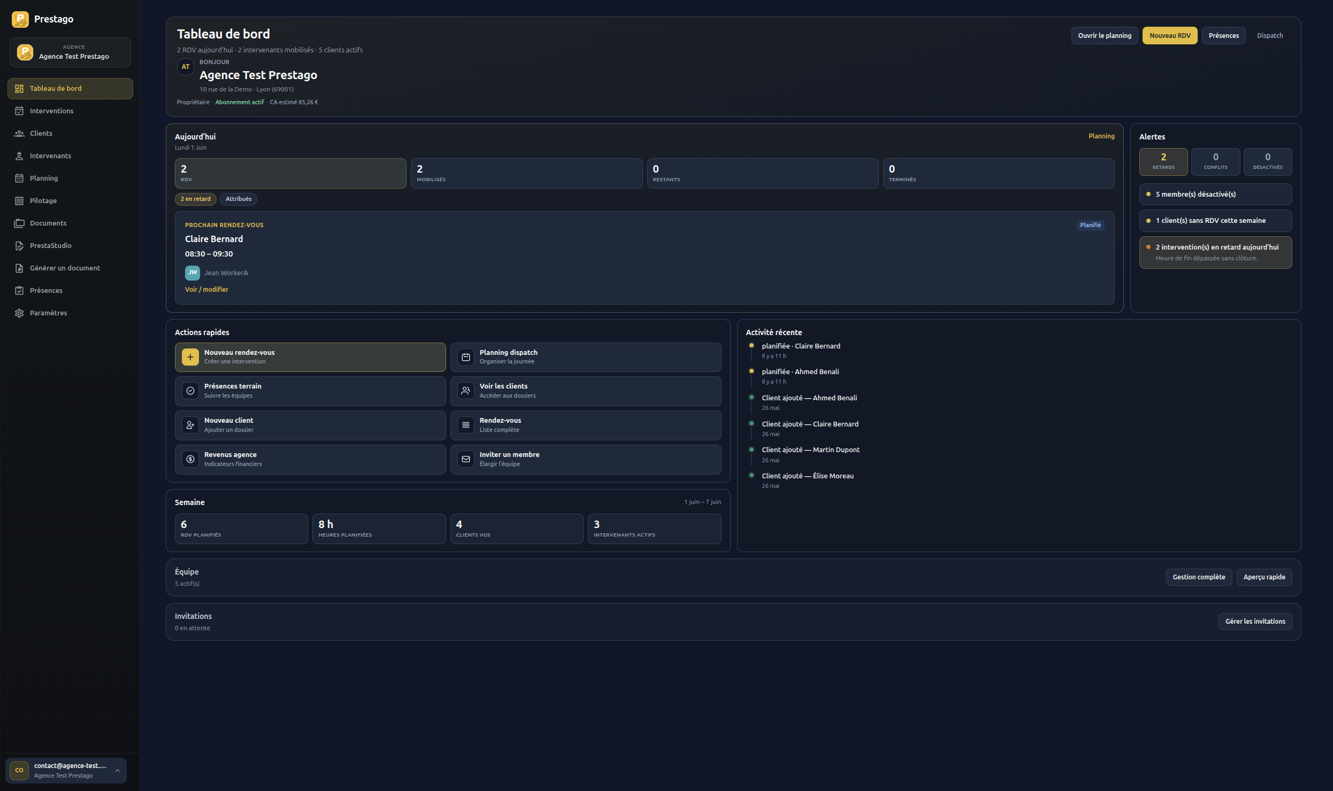Open Paramètres in the sidebar
Screen dimensions: 1333x791
coord(70,313)
